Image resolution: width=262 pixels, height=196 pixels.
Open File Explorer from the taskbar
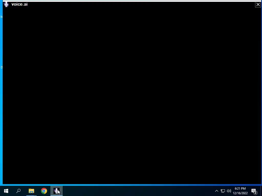click(x=31, y=191)
